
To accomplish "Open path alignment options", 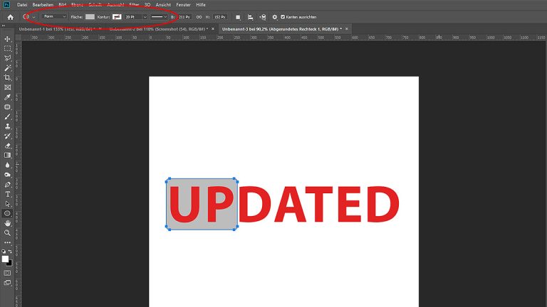I will coord(250,17).
